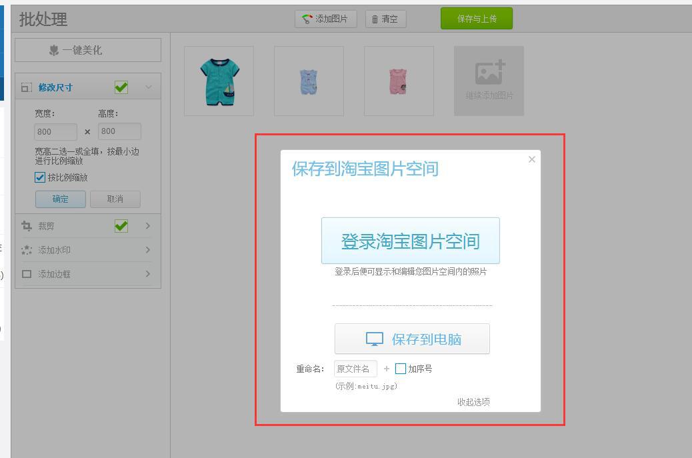Click the 修改尺寸 header label
The image size is (692, 458).
tap(55, 87)
